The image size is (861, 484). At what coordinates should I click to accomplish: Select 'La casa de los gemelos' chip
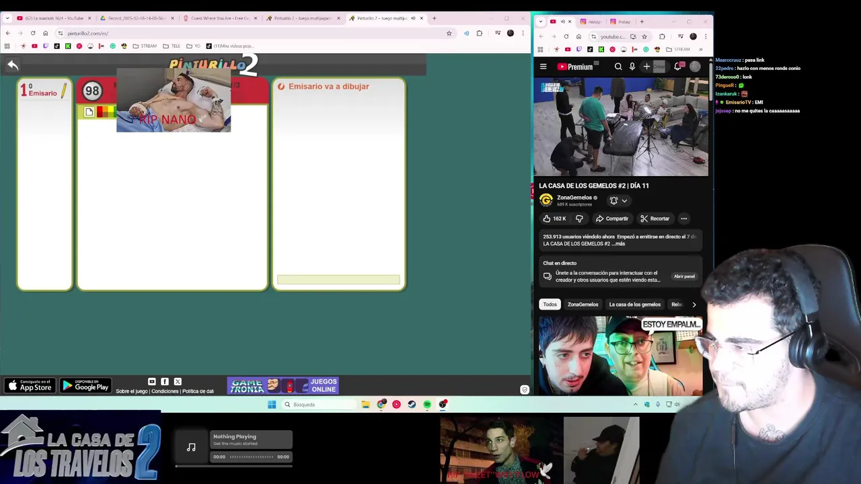[x=635, y=305]
